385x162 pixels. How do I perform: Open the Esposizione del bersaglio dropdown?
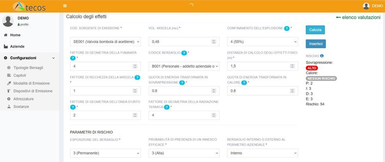105,153
